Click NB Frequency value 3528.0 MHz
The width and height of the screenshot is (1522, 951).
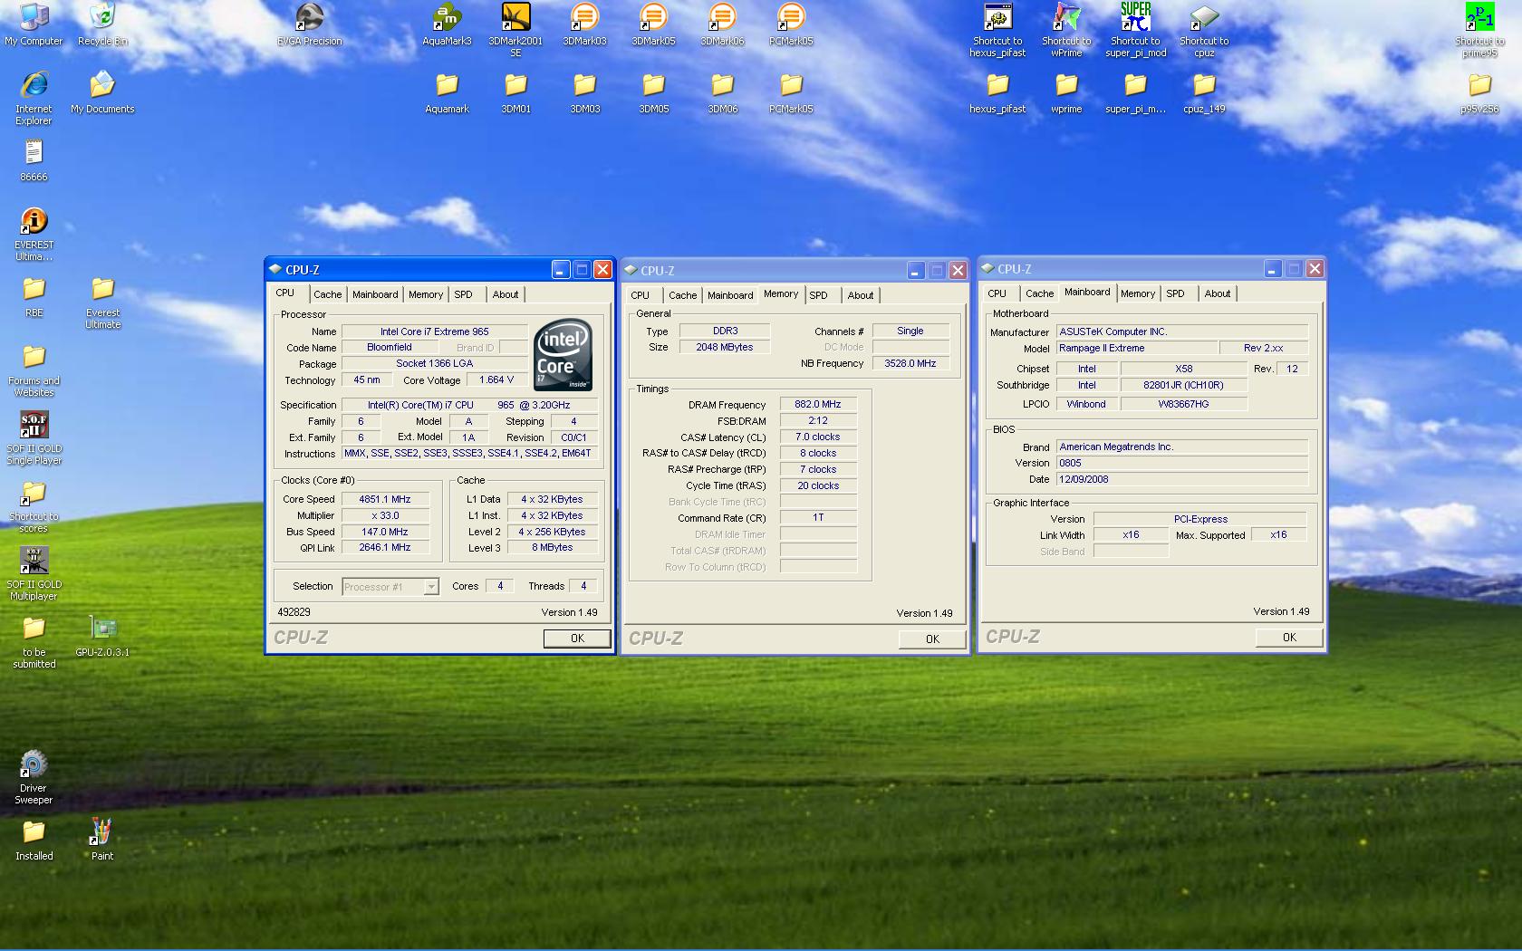coord(910,363)
